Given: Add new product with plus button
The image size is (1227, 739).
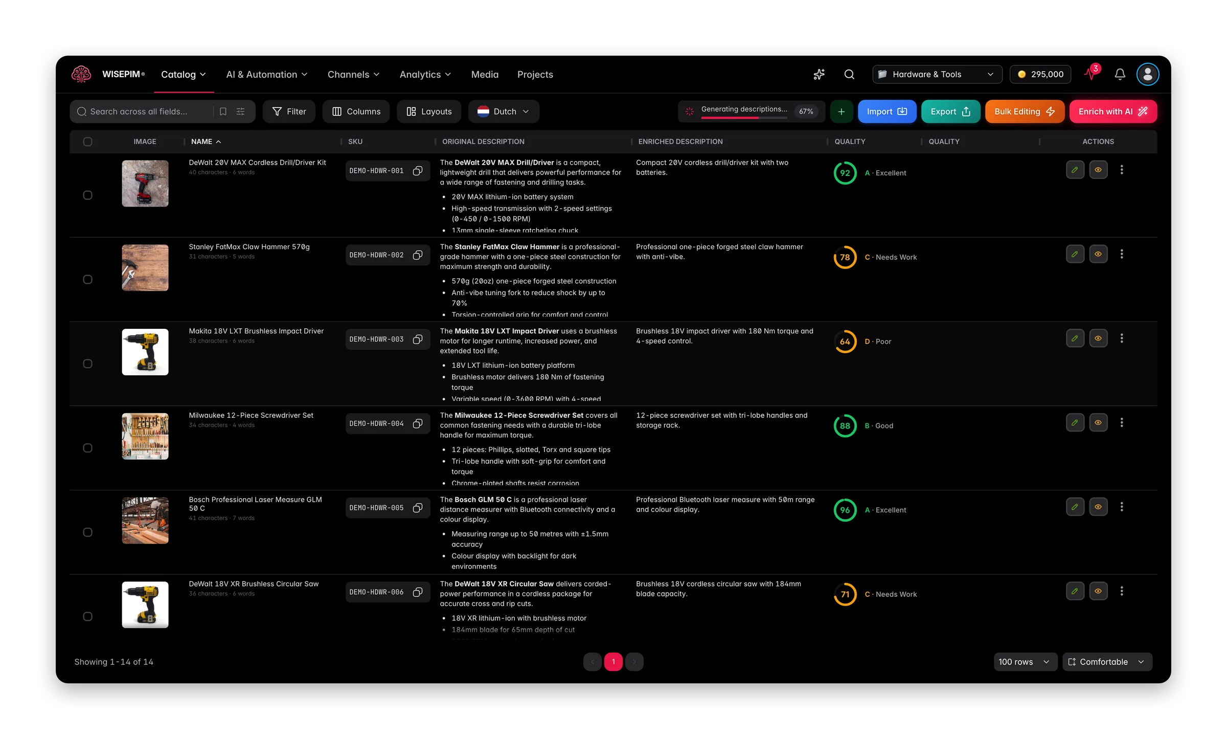Looking at the screenshot, I should (841, 111).
